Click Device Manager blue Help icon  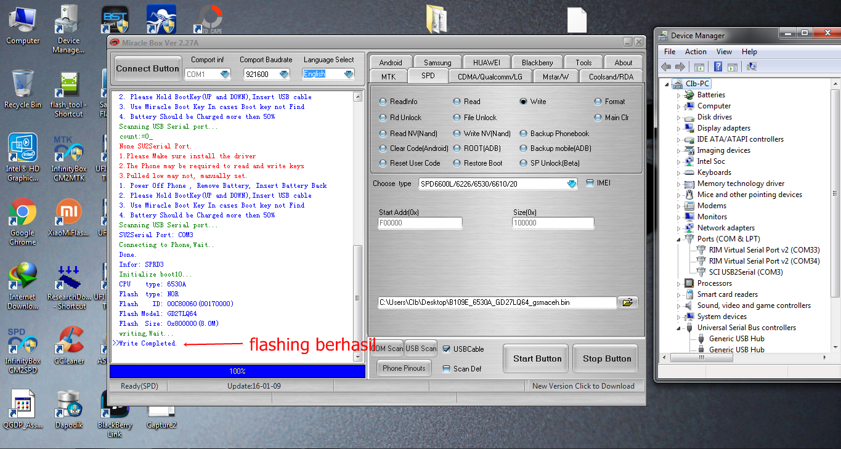point(718,67)
